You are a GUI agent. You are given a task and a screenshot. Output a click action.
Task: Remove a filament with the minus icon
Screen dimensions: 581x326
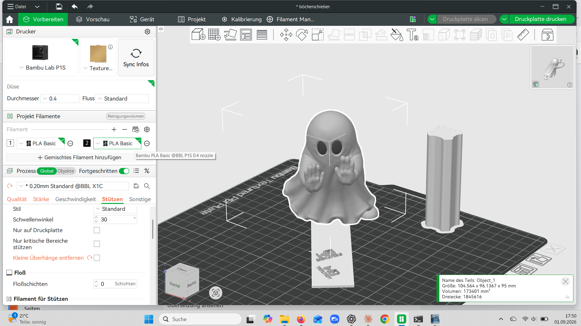(125, 129)
